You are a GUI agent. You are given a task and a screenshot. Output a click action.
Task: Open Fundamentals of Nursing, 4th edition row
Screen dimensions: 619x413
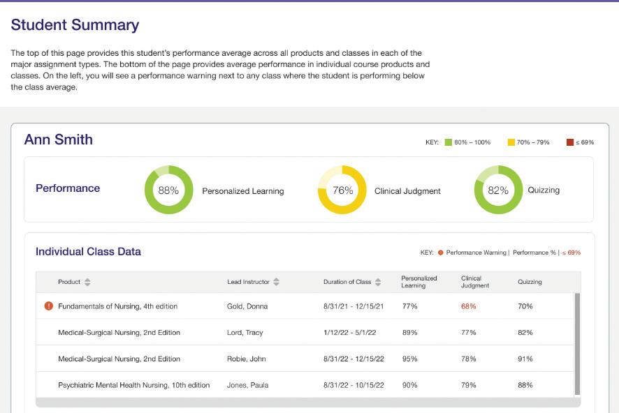[117, 306]
